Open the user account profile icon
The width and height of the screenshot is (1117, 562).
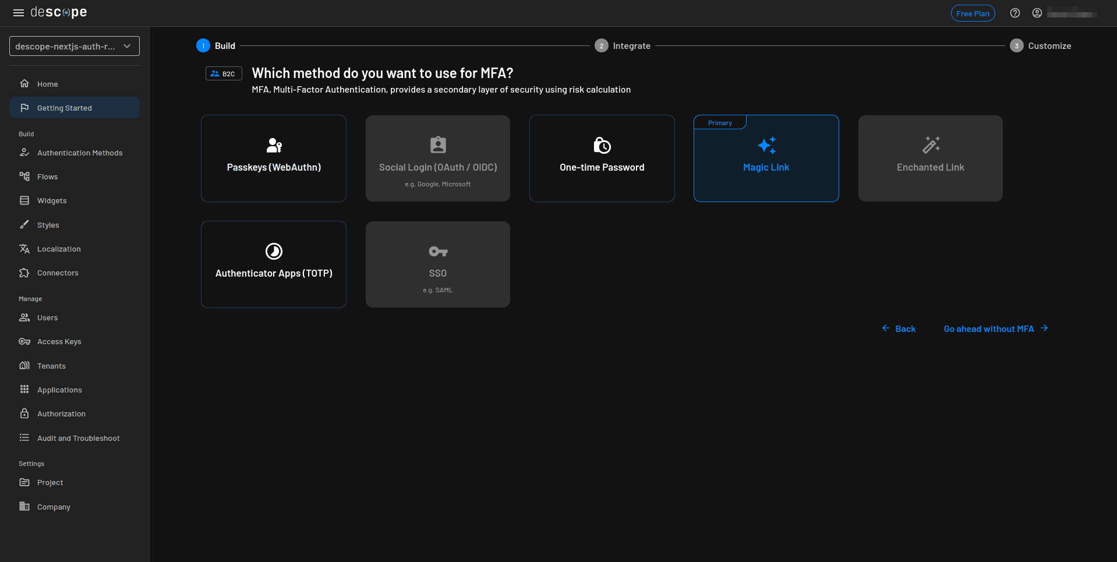click(x=1037, y=13)
